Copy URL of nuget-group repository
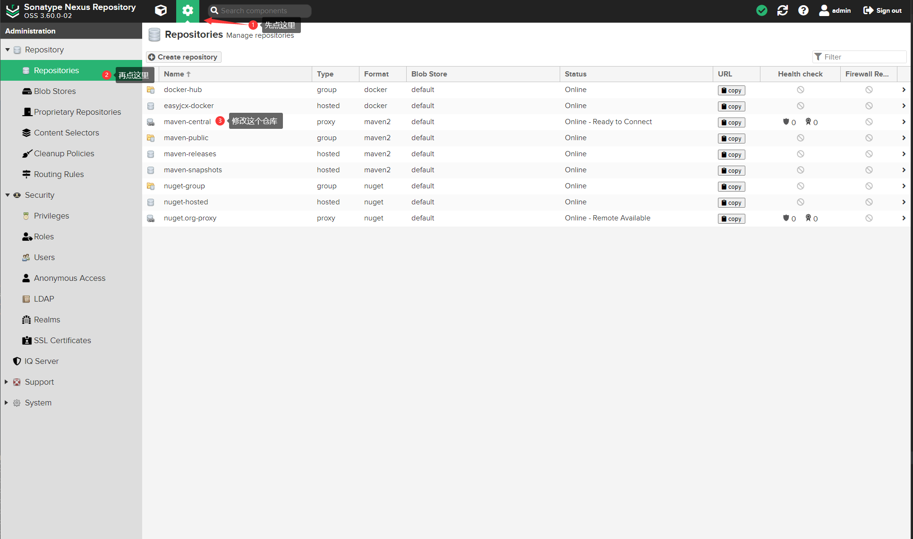913x539 pixels. coord(731,186)
